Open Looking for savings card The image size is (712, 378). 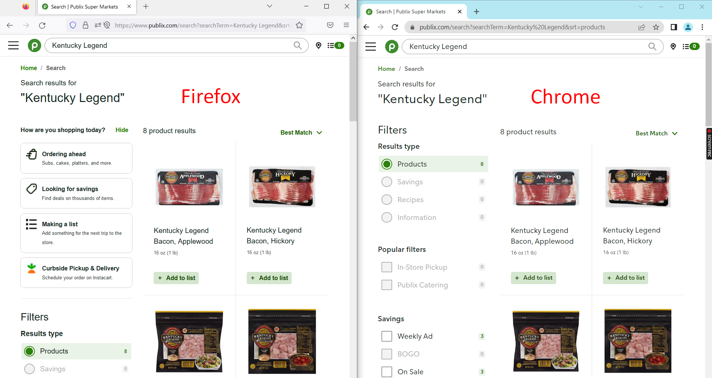click(76, 193)
